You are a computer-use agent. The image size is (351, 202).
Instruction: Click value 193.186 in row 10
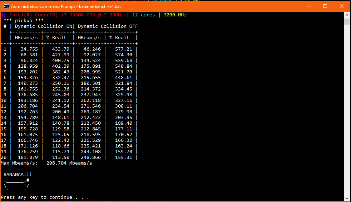(28, 100)
